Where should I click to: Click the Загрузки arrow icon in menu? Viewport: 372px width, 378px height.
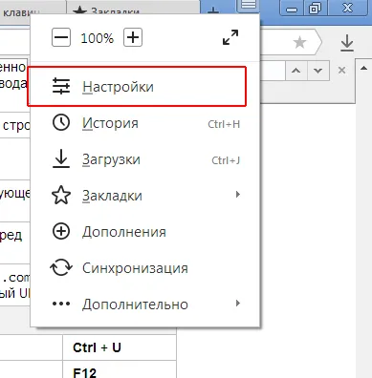[61, 158]
